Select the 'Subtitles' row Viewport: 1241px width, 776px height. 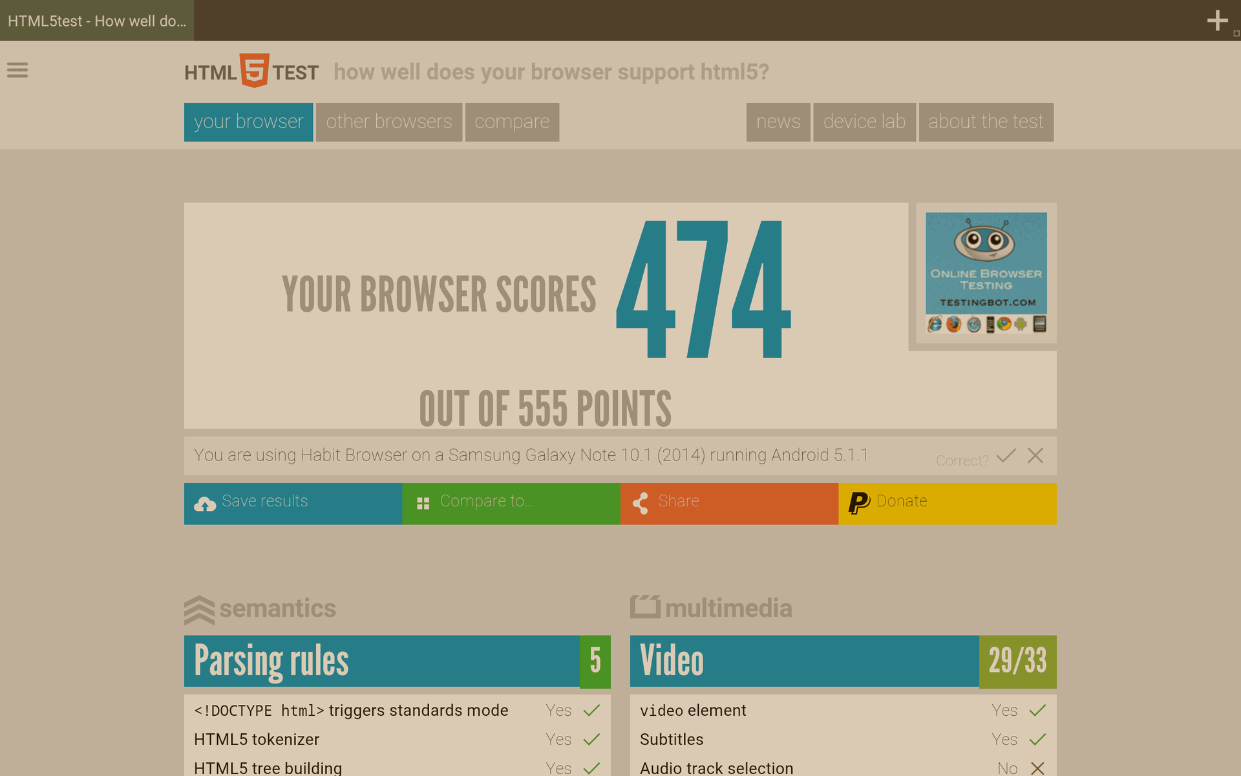coord(843,739)
